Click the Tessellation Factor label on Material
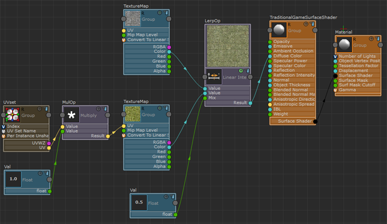The image size is (387, 224). (358, 66)
